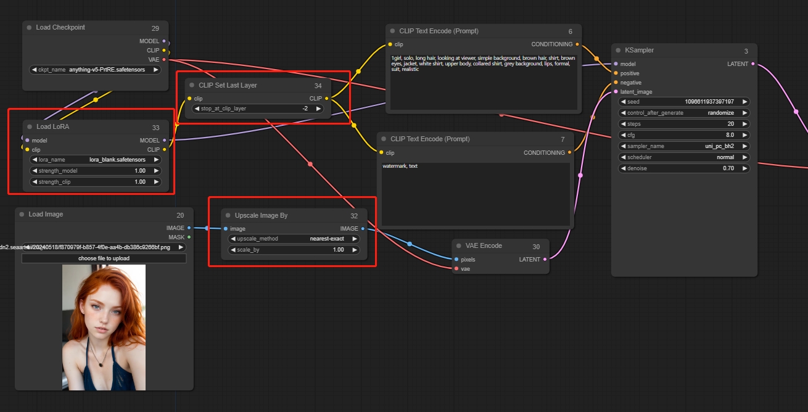
Task: Collapse the KSampler node using title dot
Action: coord(617,50)
